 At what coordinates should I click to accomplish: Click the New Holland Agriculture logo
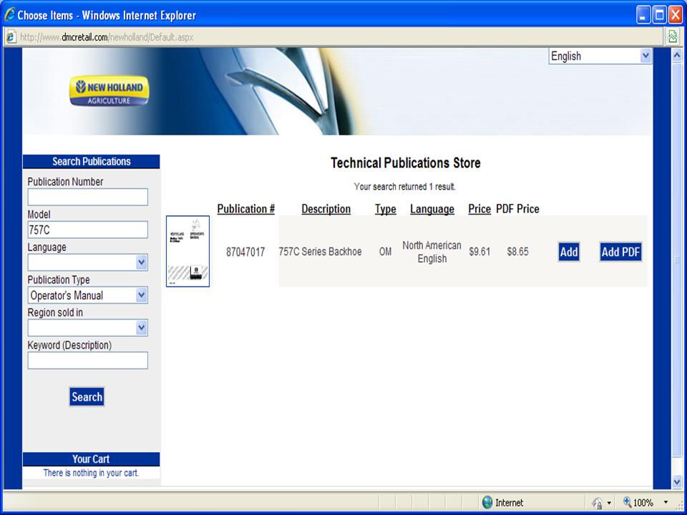point(109,91)
